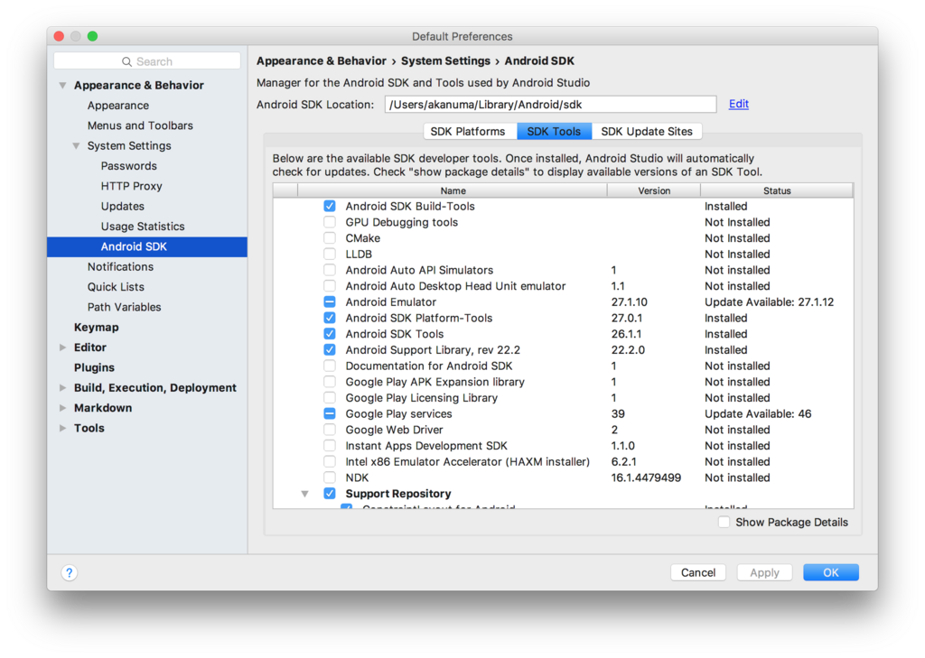Check Documentation for Android SDK checkbox
Viewport: 925px width, 658px height.
click(x=330, y=366)
